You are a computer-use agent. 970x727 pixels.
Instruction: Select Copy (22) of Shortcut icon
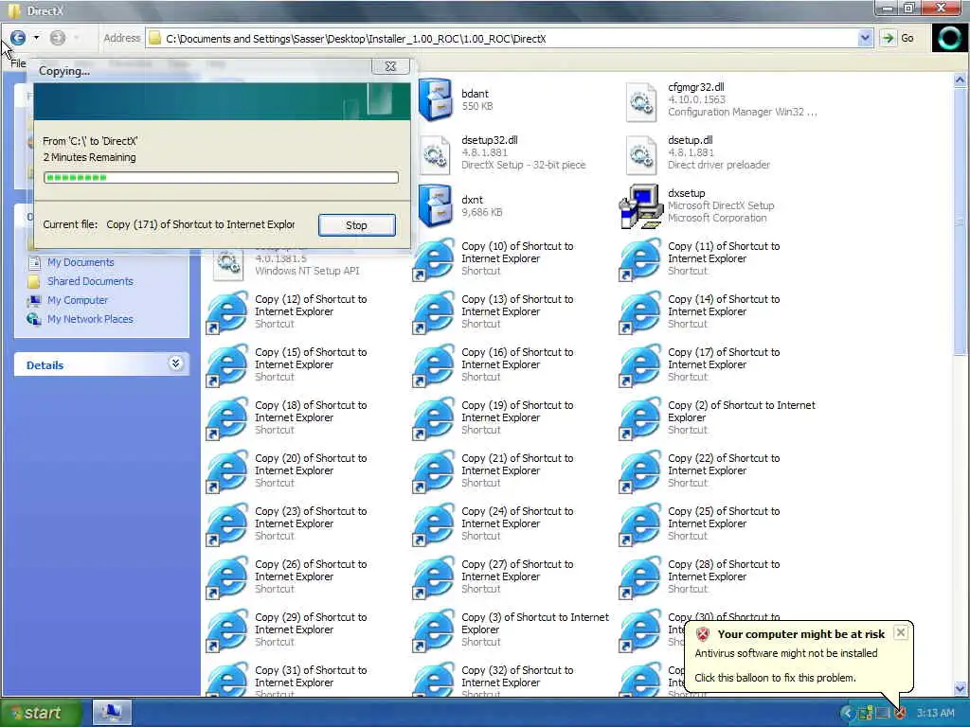tap(640, 471)
